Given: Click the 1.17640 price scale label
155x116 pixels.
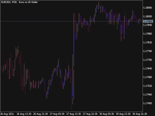Looking at the screenshot, I should 148,69.
